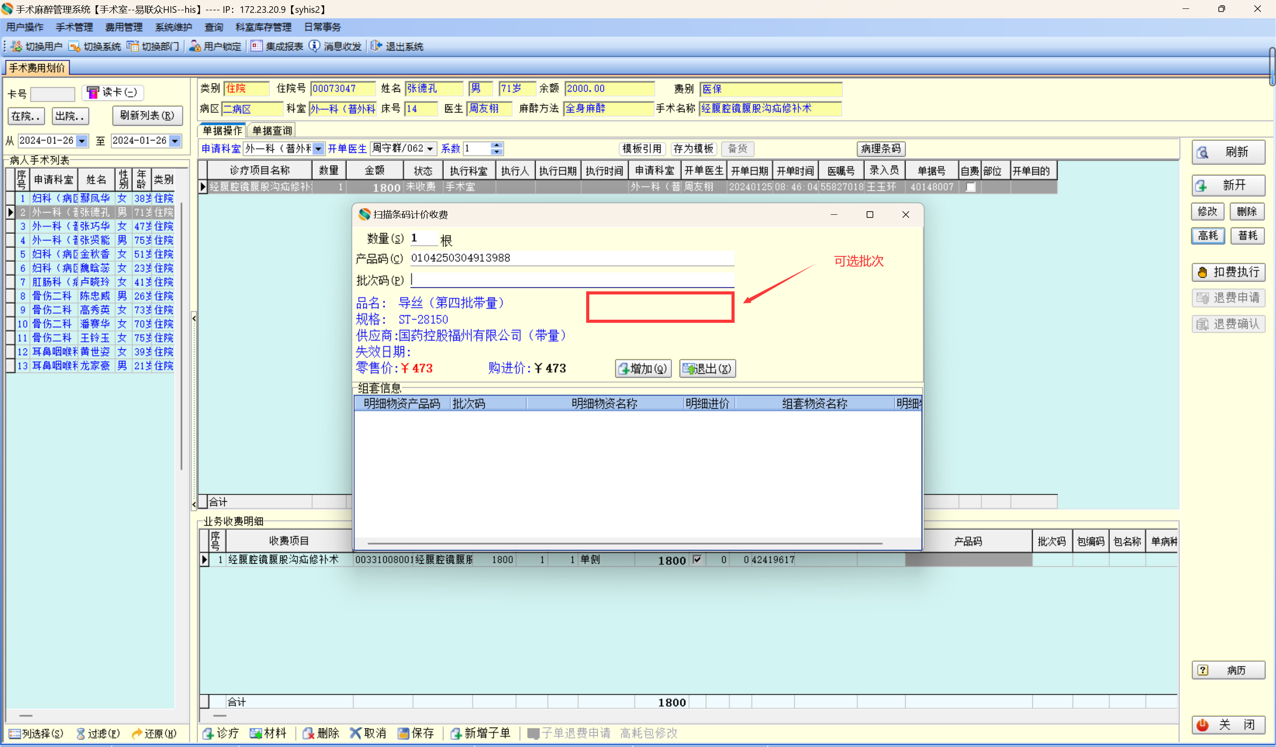1276x747 pixels.
Task: Click the 切换用户 switch user icon
Action: coord(17,46)
